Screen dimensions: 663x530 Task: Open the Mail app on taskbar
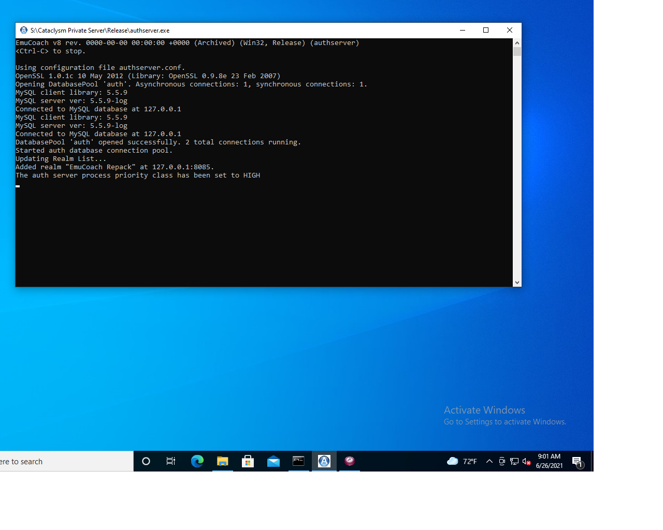273,461
